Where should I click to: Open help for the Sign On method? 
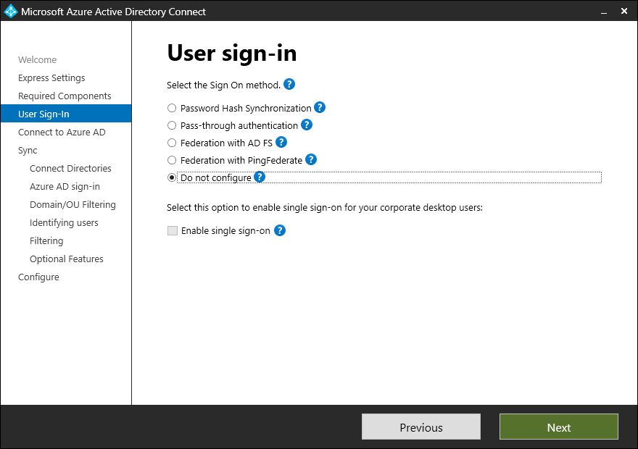tap(289, 85)
